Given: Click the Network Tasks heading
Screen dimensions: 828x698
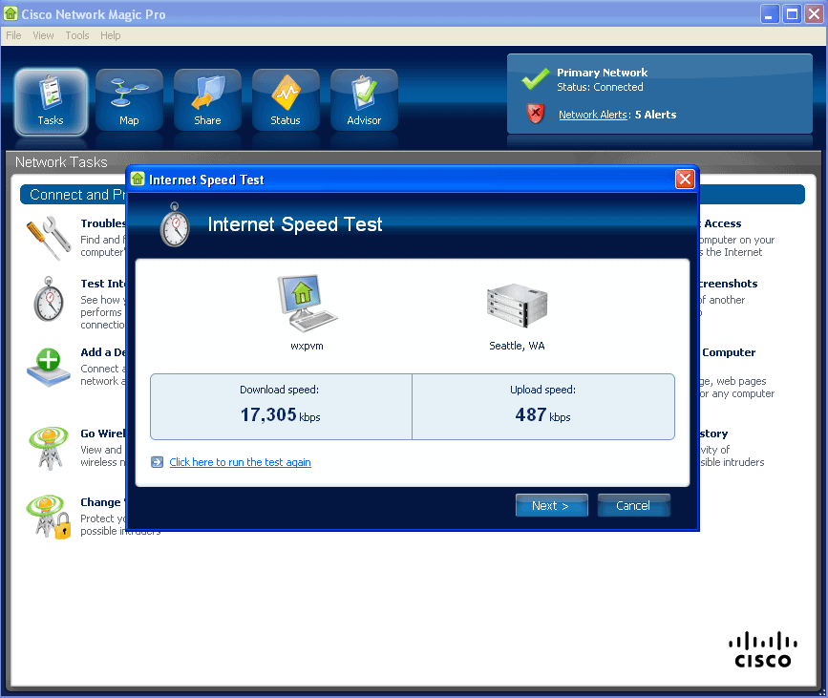Looking at the screenshot, I should (61, 162).
